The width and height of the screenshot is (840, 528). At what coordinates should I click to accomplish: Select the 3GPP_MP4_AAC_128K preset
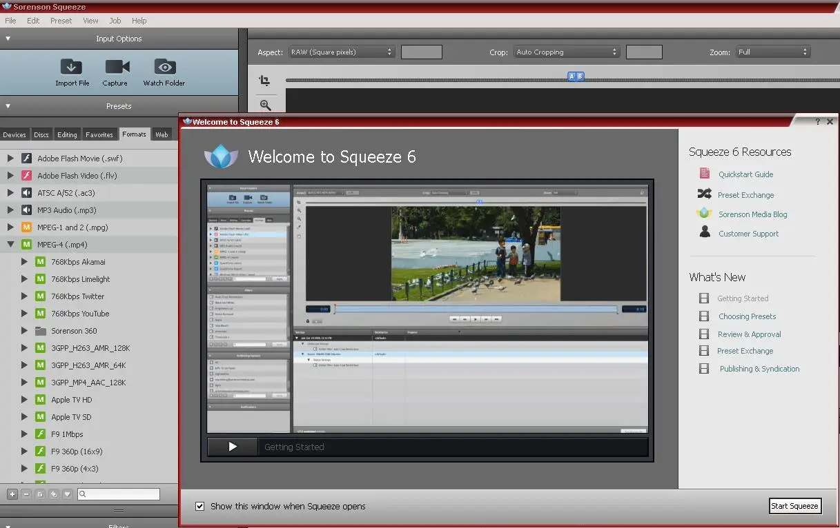click(88, 383)
